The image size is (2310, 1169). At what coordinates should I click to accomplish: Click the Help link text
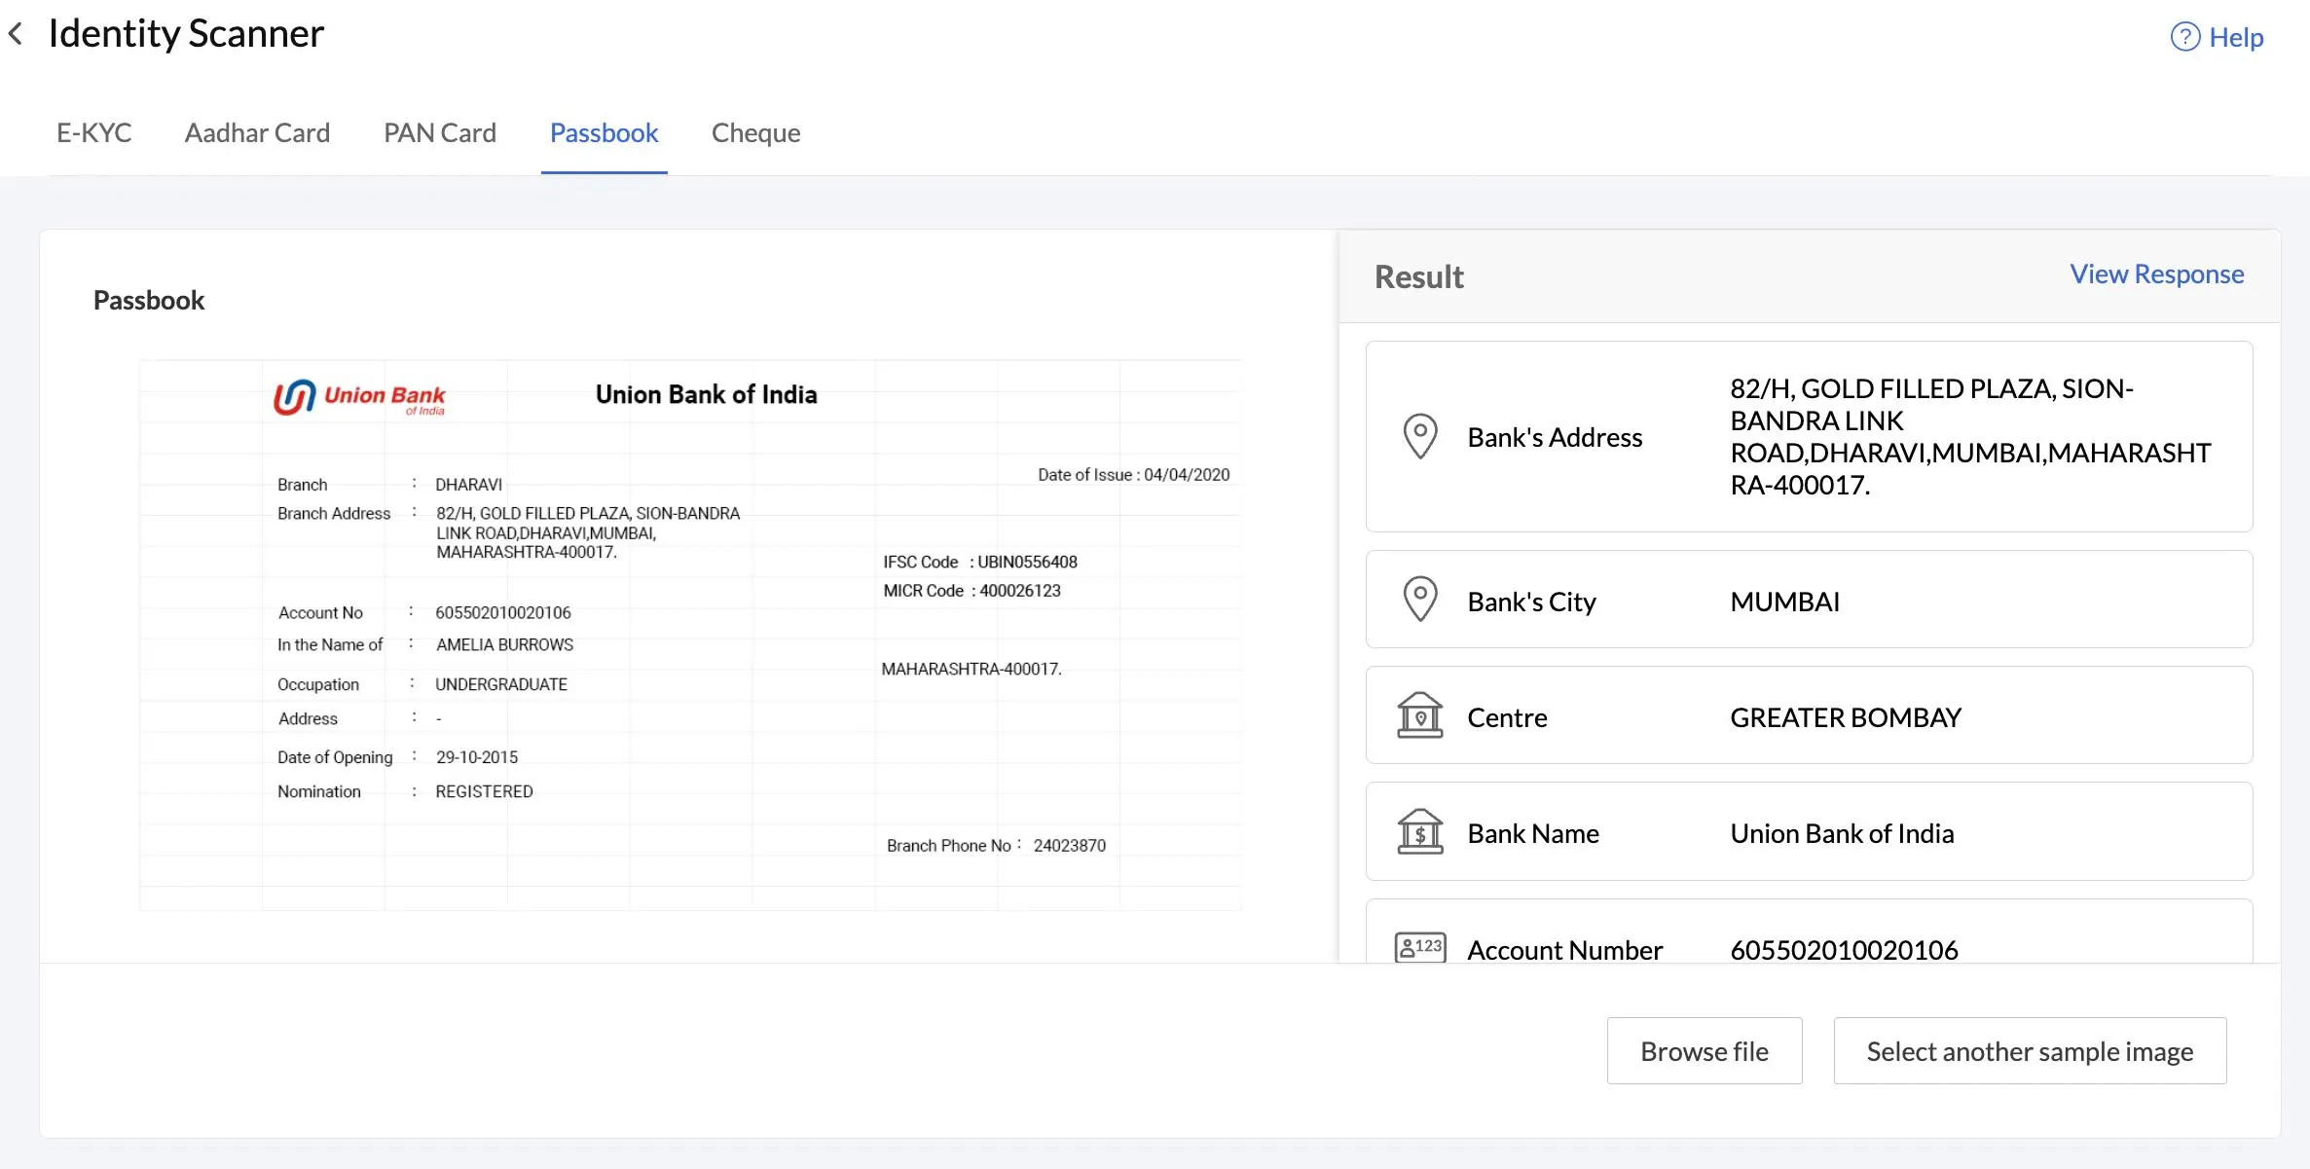2236,37
